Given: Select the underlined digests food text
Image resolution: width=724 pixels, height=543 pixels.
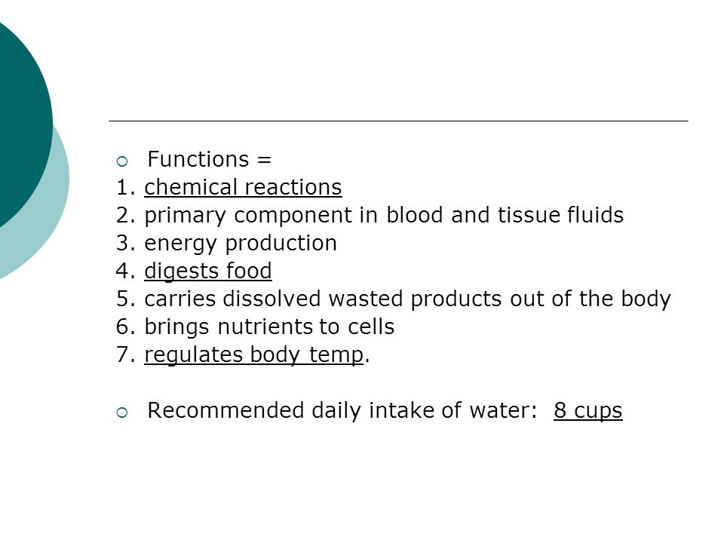Looking at the screenshot, I should point(208,271).
